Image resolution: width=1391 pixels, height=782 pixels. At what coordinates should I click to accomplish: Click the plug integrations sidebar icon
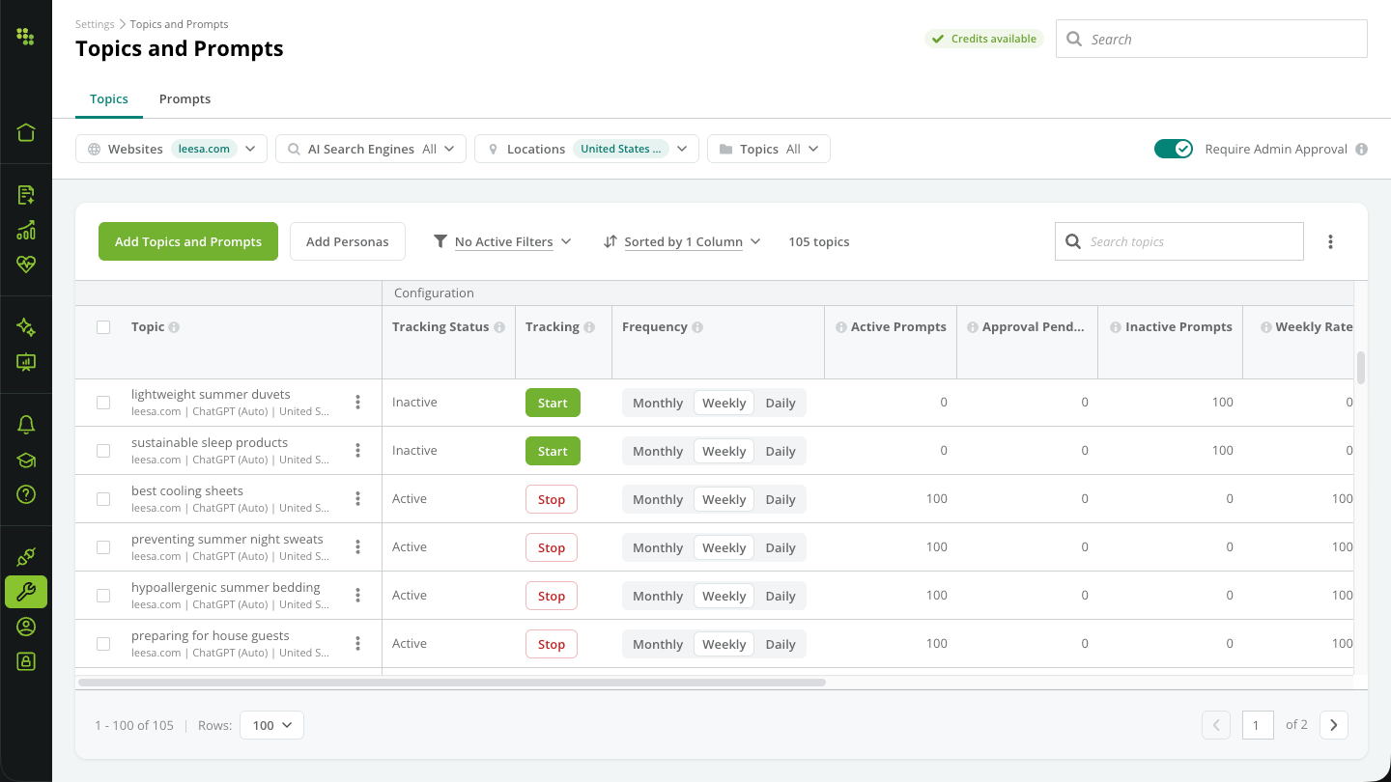tap(26, 557)
